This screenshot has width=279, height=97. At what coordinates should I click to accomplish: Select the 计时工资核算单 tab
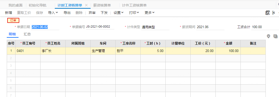[x=70, y=5]
